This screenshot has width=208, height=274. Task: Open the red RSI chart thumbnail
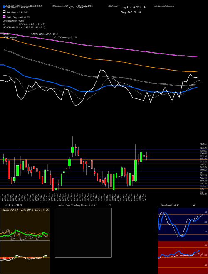click(183, 257)
